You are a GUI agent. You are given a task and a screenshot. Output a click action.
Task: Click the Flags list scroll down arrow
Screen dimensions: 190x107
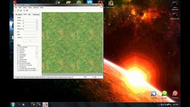(37, 70)
